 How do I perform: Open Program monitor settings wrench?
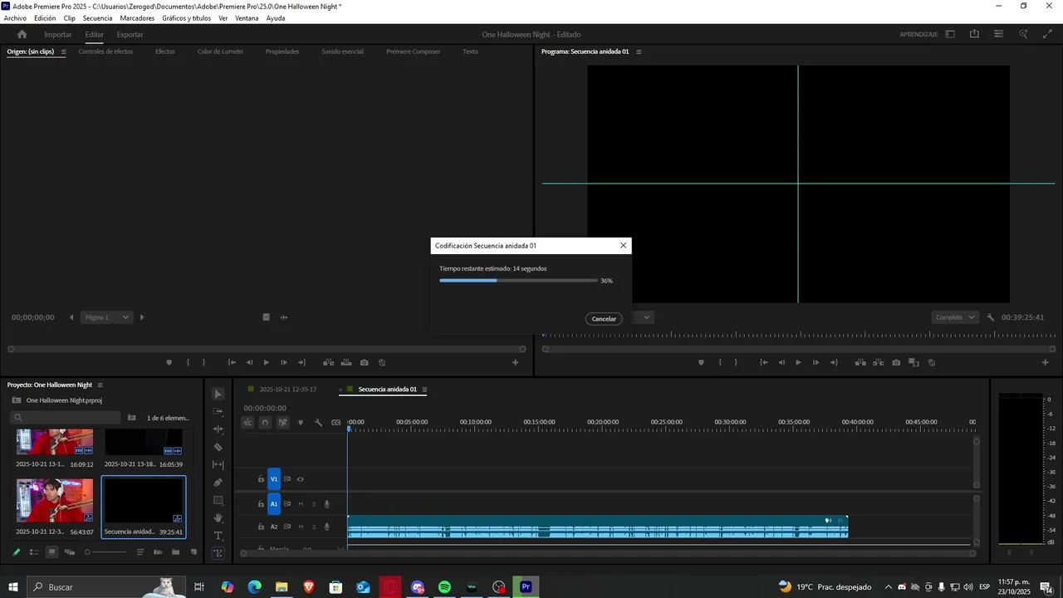pos(990,317)
